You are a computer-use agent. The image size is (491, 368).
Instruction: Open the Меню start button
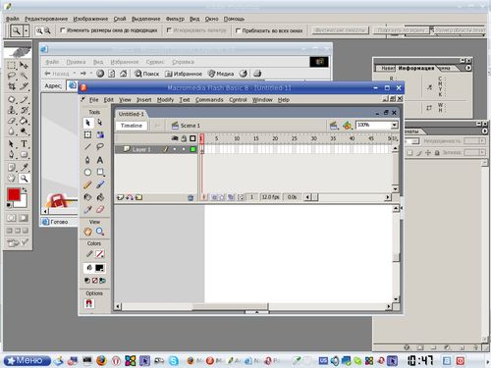(x=27, y=360)
